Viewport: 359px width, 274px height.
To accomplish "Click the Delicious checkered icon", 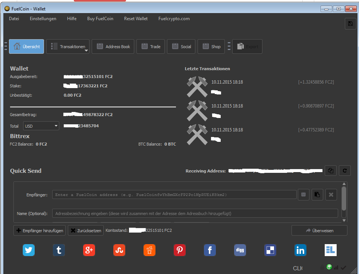I will click(270, 250).
